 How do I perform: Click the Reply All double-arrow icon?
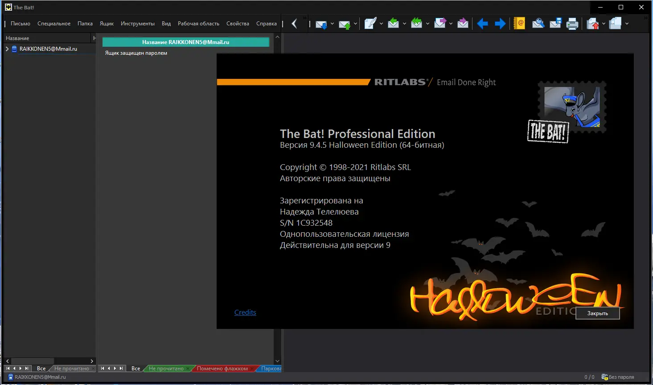(x=416, y=24)
